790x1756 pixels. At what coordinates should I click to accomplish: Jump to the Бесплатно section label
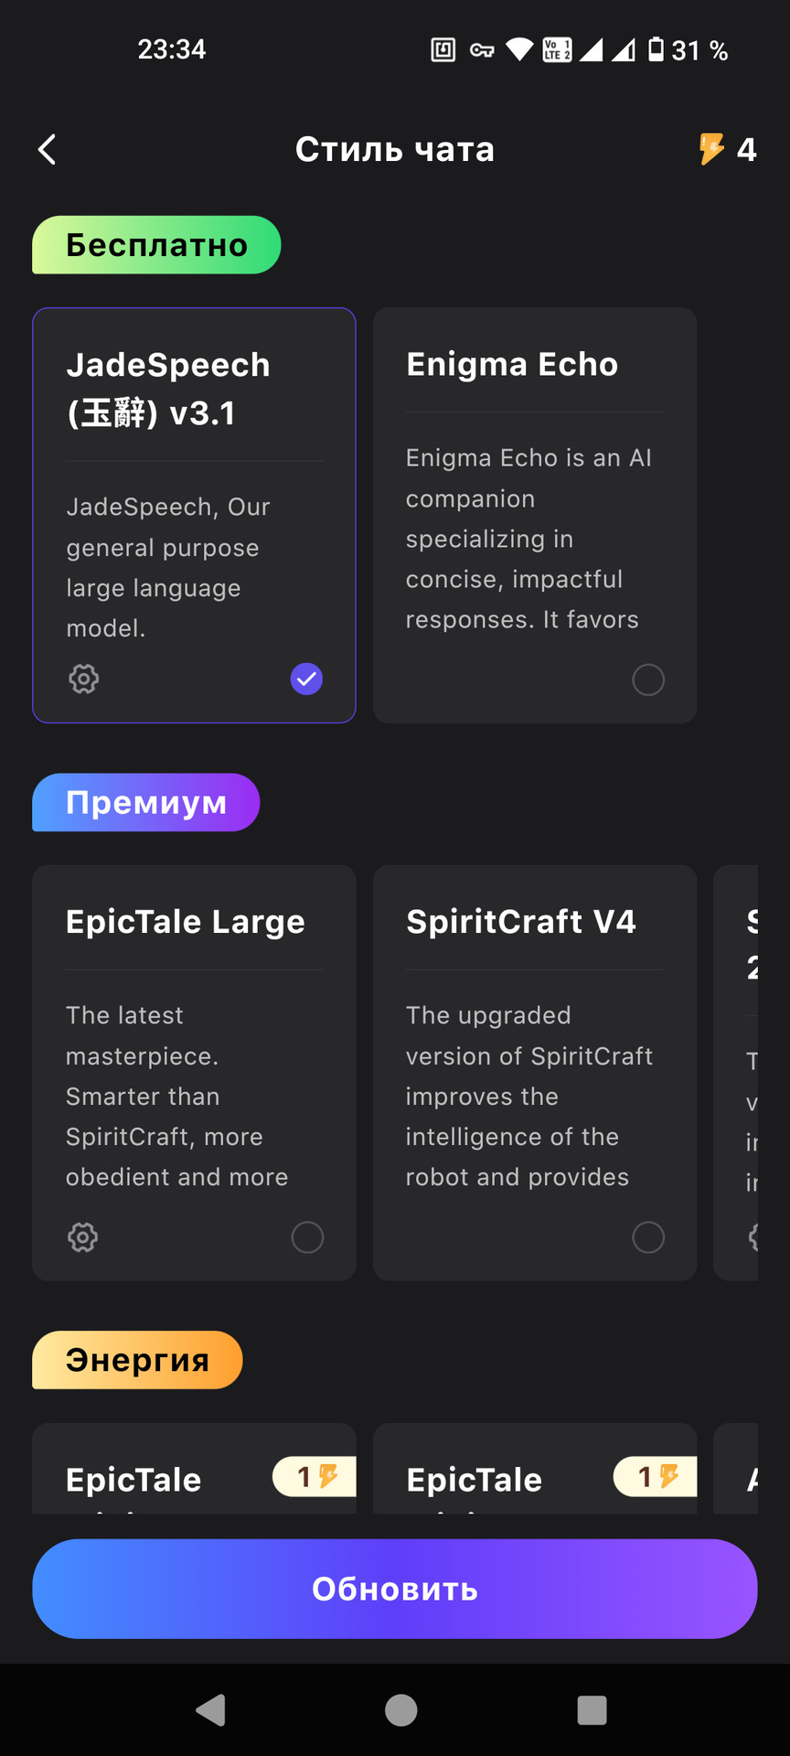pos(156,245)
